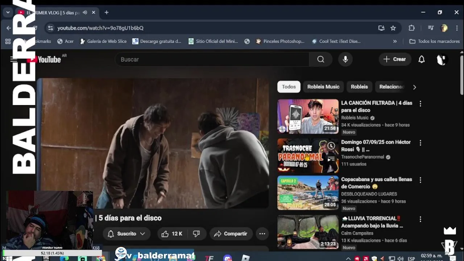Screen dimensions: 464x261
Task: Like the video with 12 K button
Action: pyautogui.click(x=172, y=234)
